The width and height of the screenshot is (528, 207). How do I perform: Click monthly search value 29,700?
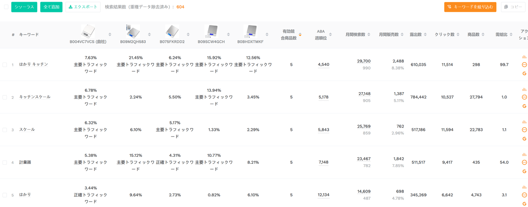coord(364,61)
